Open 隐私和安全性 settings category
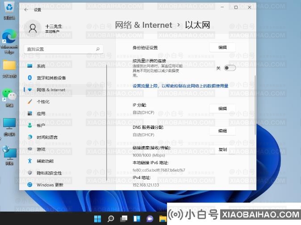The image size is (301, 225). (64, 173)
